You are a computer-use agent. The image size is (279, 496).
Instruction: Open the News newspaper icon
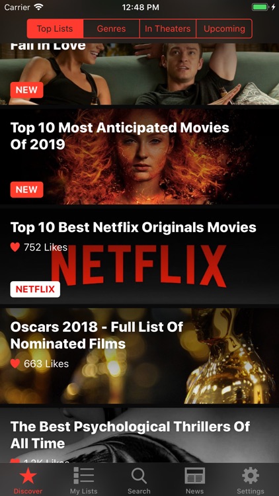point(194,476)
